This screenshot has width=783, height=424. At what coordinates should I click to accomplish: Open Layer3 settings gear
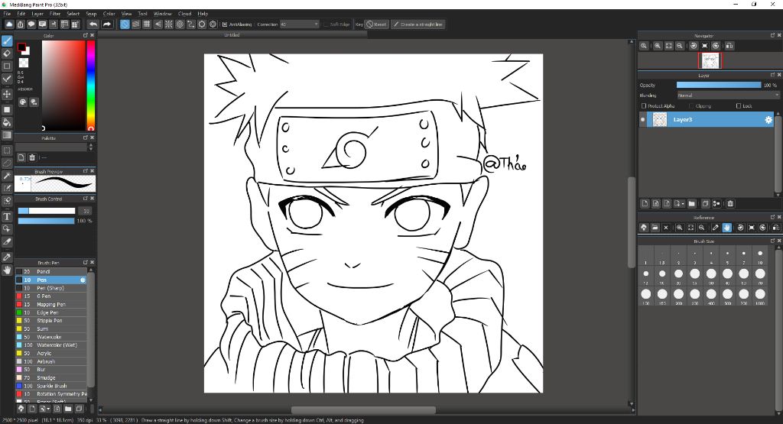tap(768, 120)
